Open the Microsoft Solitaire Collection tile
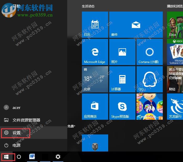 pyautogui.click(x=175, y=52)
